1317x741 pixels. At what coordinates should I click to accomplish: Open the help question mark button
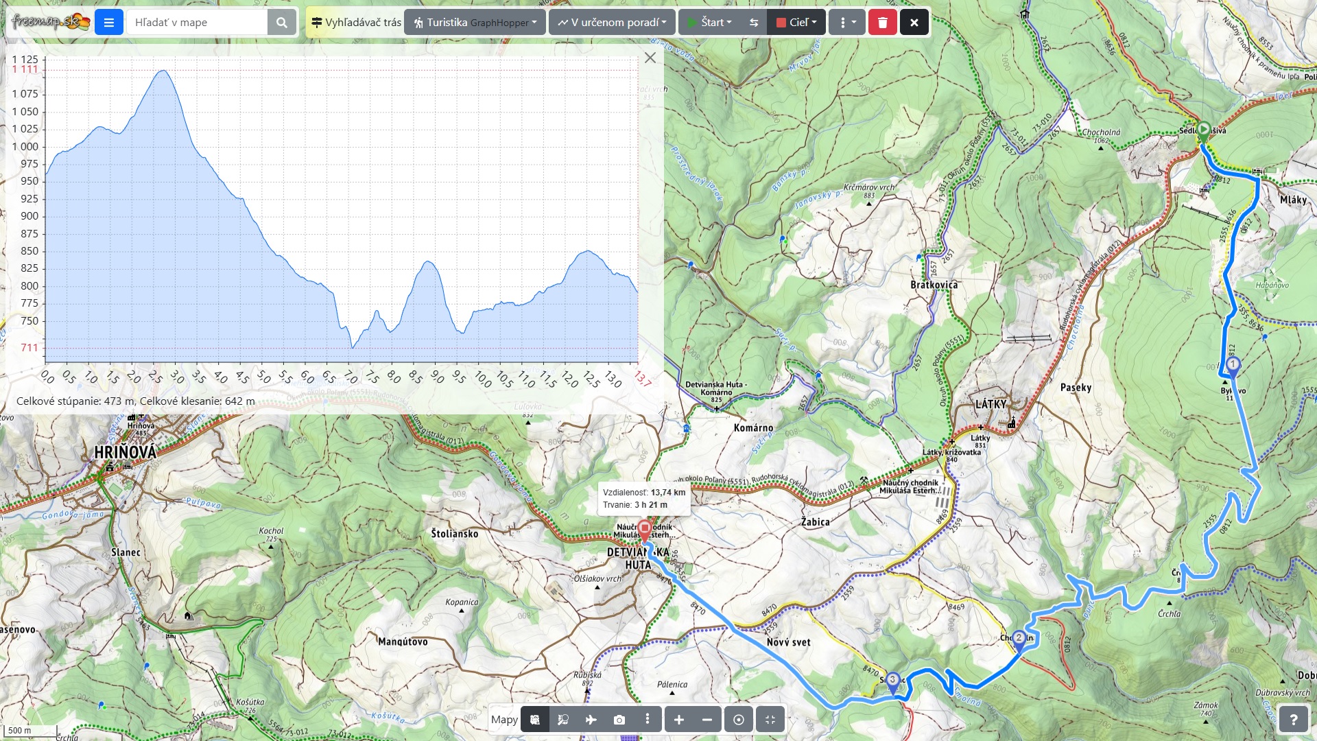1293,720
